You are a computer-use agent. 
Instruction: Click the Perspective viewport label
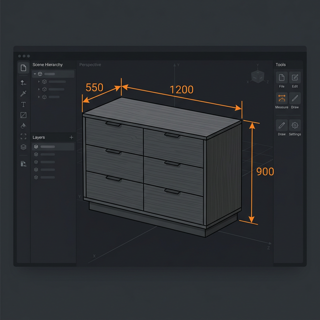(90, 65)
